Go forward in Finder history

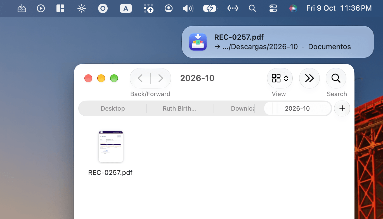click(160, 78)
